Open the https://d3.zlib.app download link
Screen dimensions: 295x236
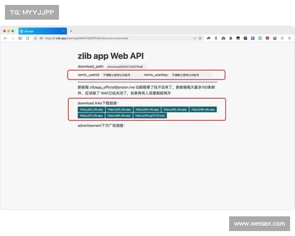119,109
